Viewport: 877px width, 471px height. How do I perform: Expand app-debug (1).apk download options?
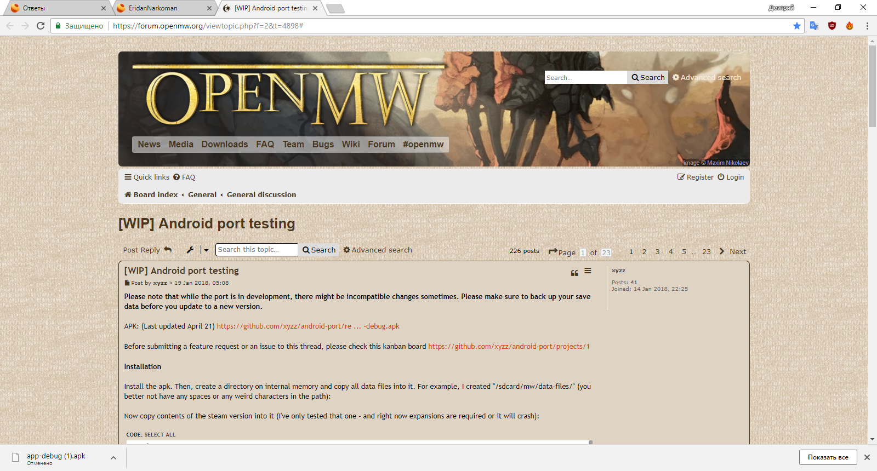click(113, 458)
